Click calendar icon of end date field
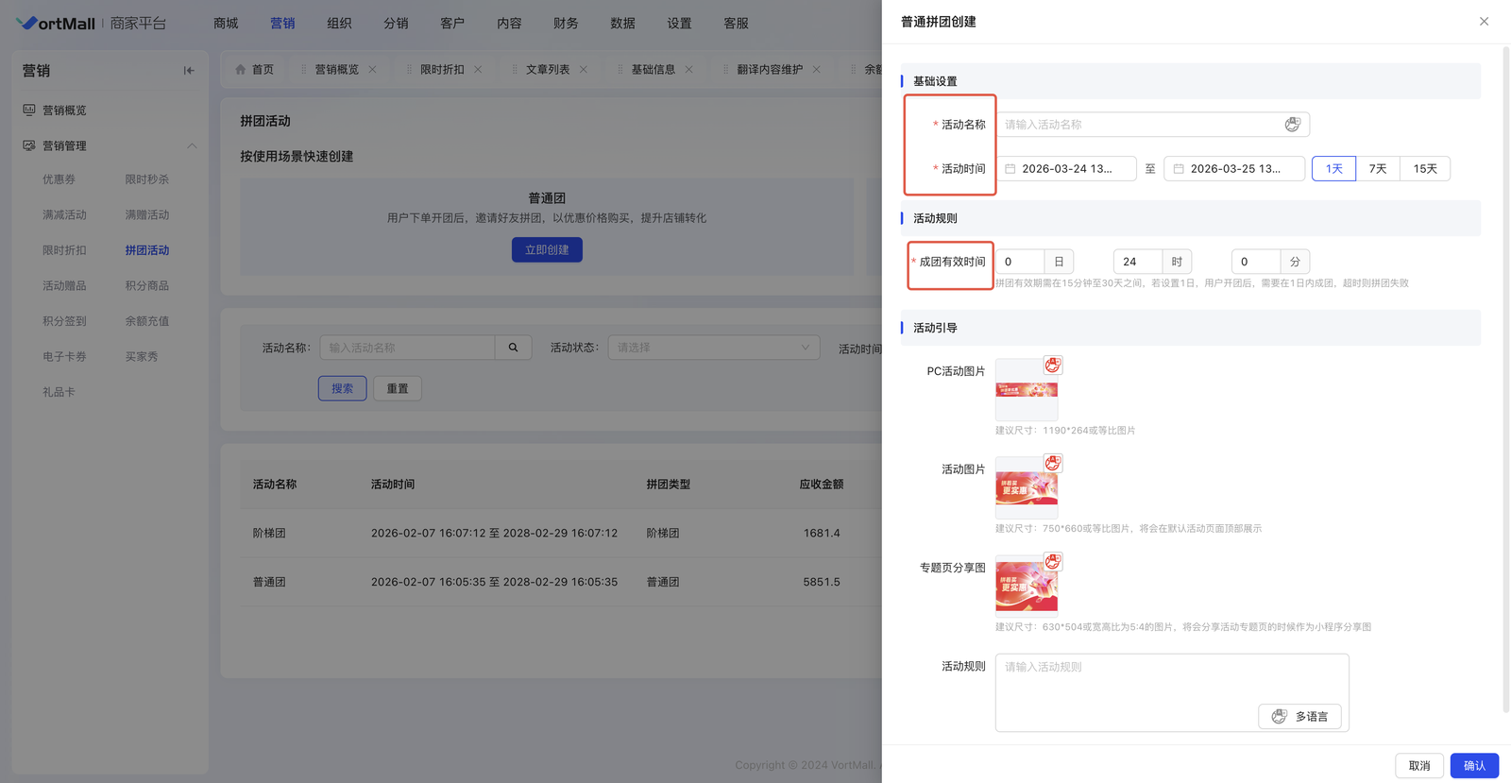 tap(1179, 169)
